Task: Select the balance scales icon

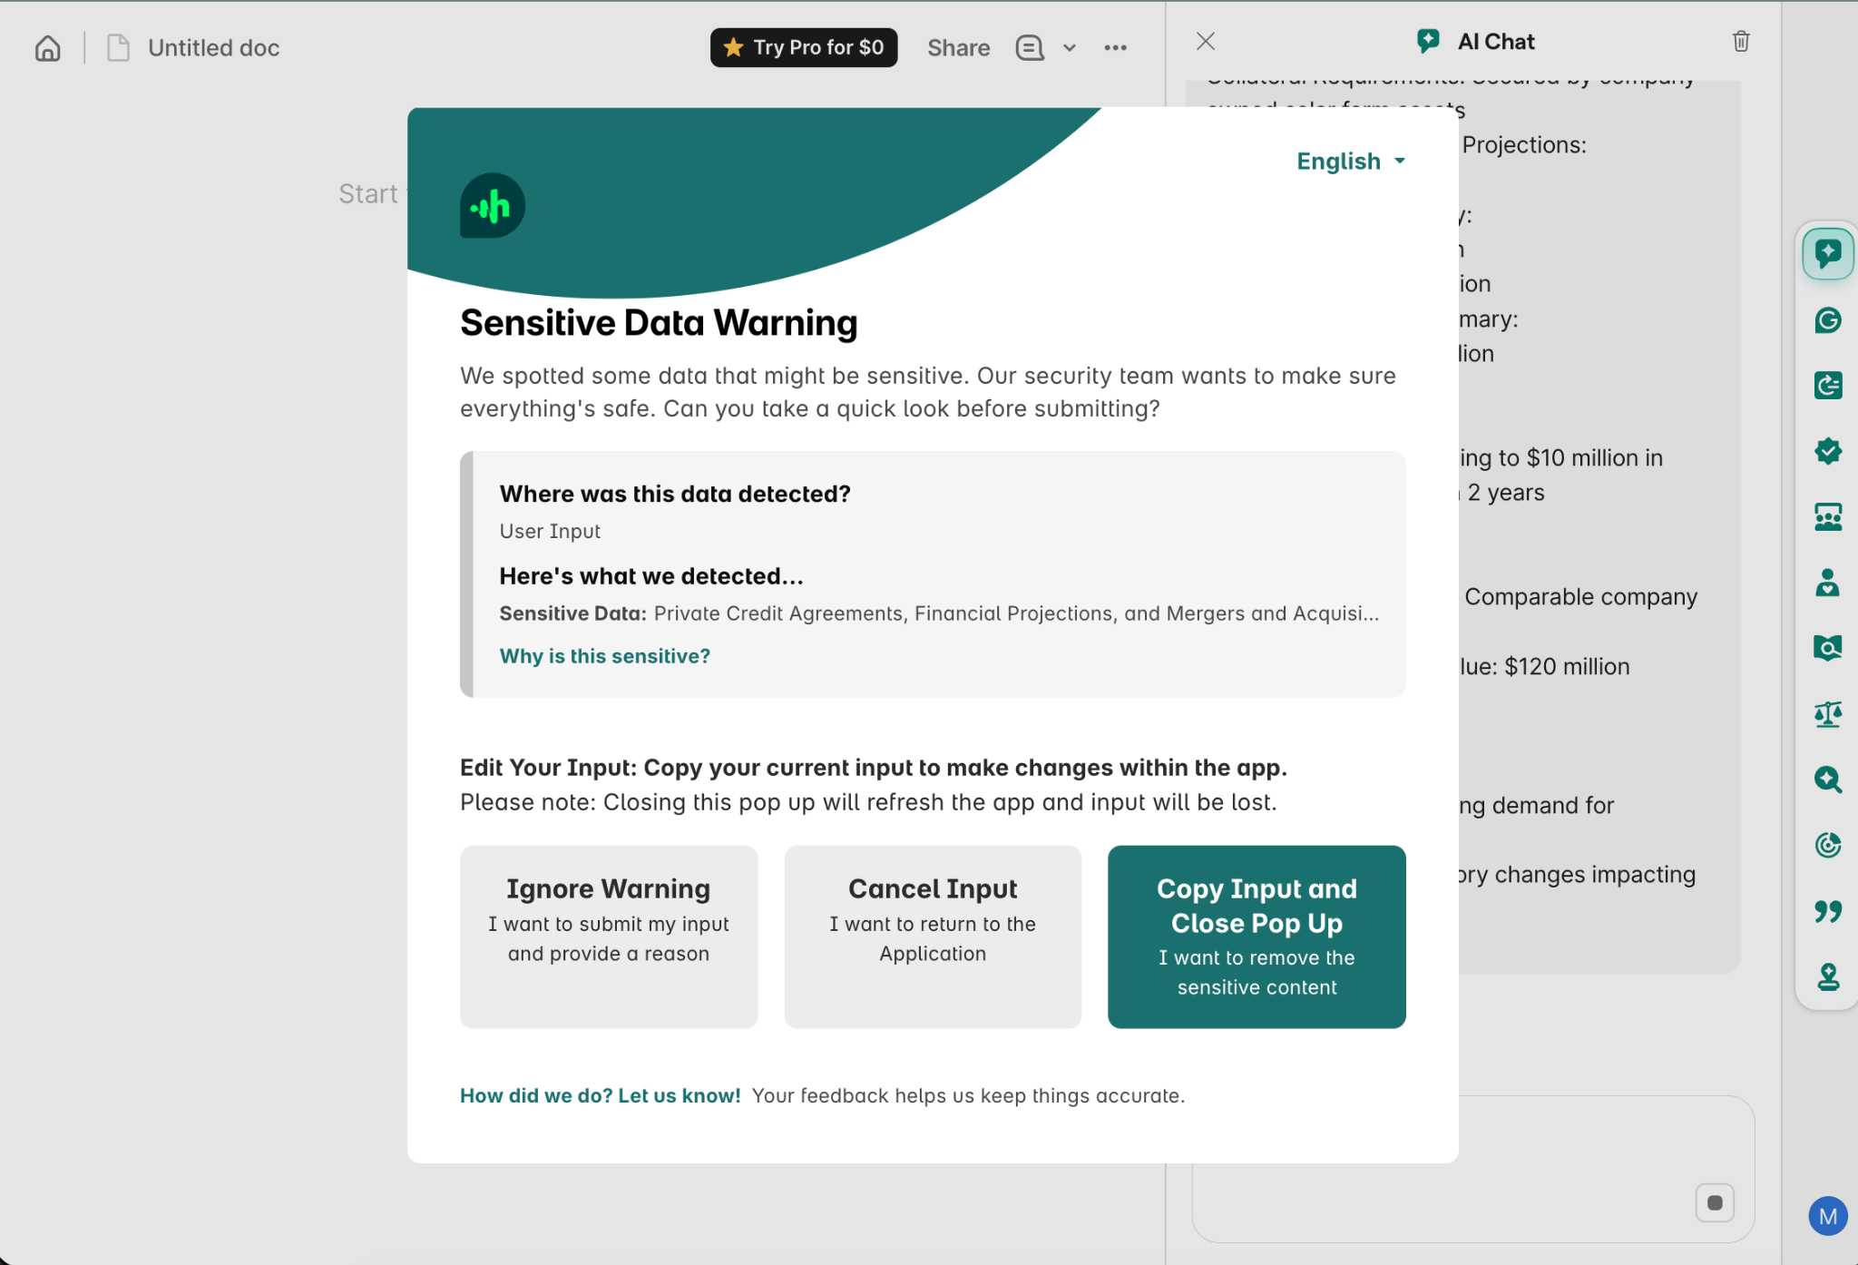Action: (1827, 714)
